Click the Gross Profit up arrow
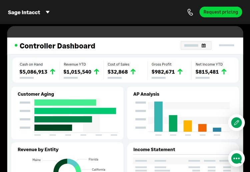250x172 pixels. tap(180, 71)
